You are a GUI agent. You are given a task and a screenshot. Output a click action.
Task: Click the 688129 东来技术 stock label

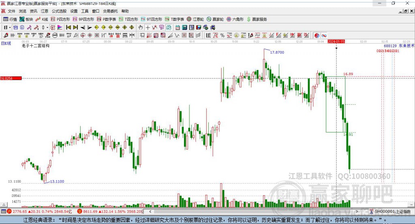click(x=399, y=46)
